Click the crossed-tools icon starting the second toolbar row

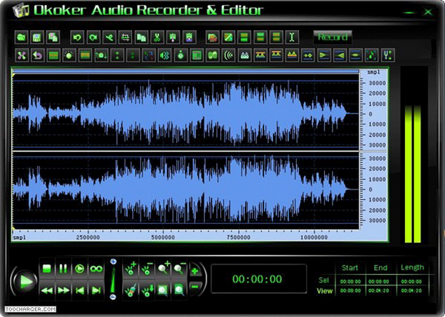tap(22, 55)
